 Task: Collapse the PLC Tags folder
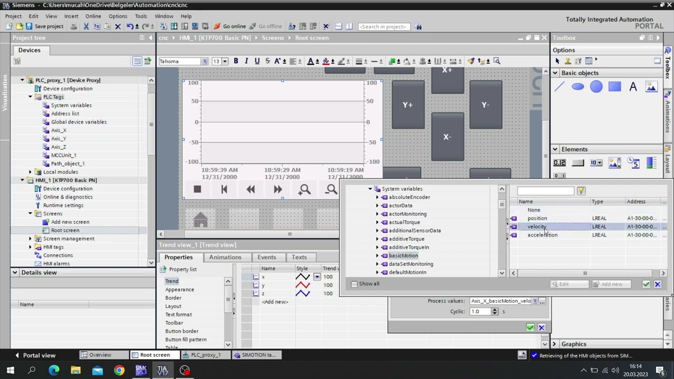[30, 97]
